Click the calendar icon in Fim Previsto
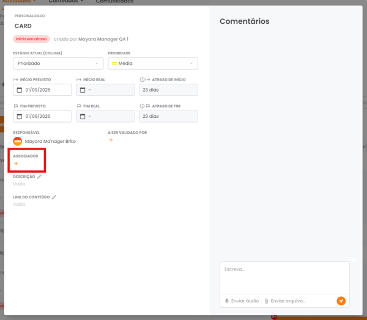Image resolution: width=367 pixels, height=320 pixels. coord(20,117)
